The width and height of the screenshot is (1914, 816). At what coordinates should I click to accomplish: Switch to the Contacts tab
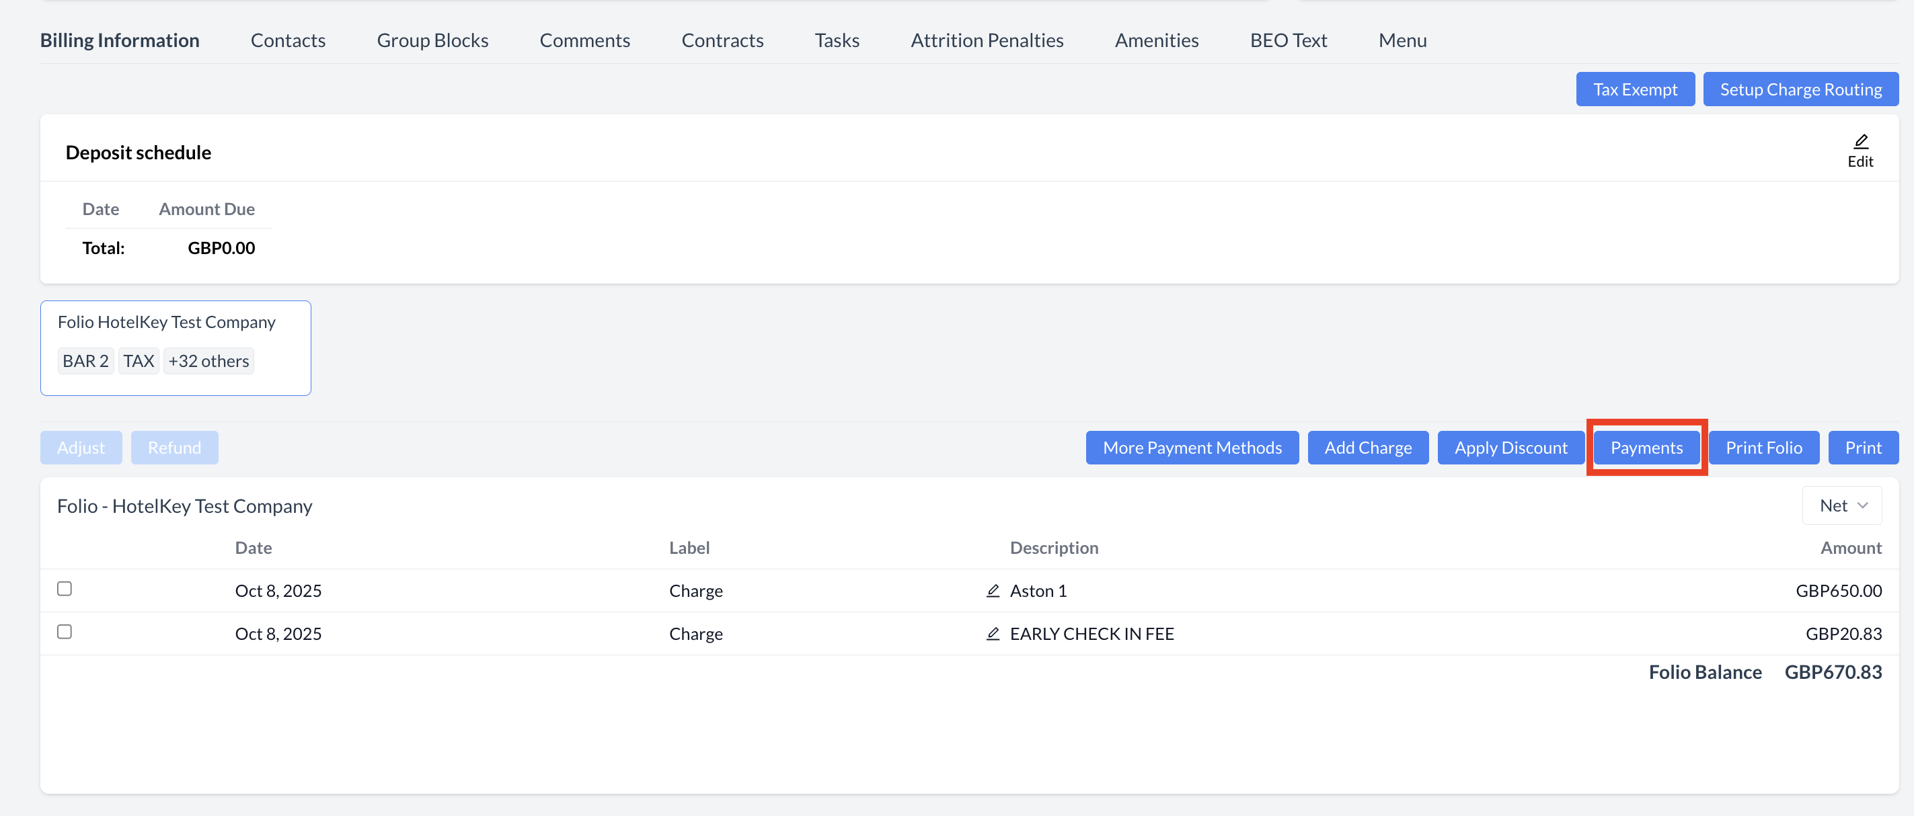click(288, 40)
